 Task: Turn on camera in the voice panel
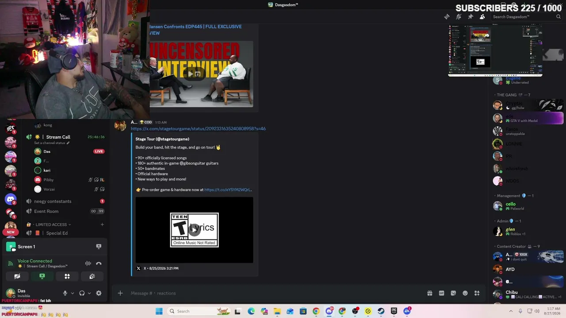pos(17,276)
